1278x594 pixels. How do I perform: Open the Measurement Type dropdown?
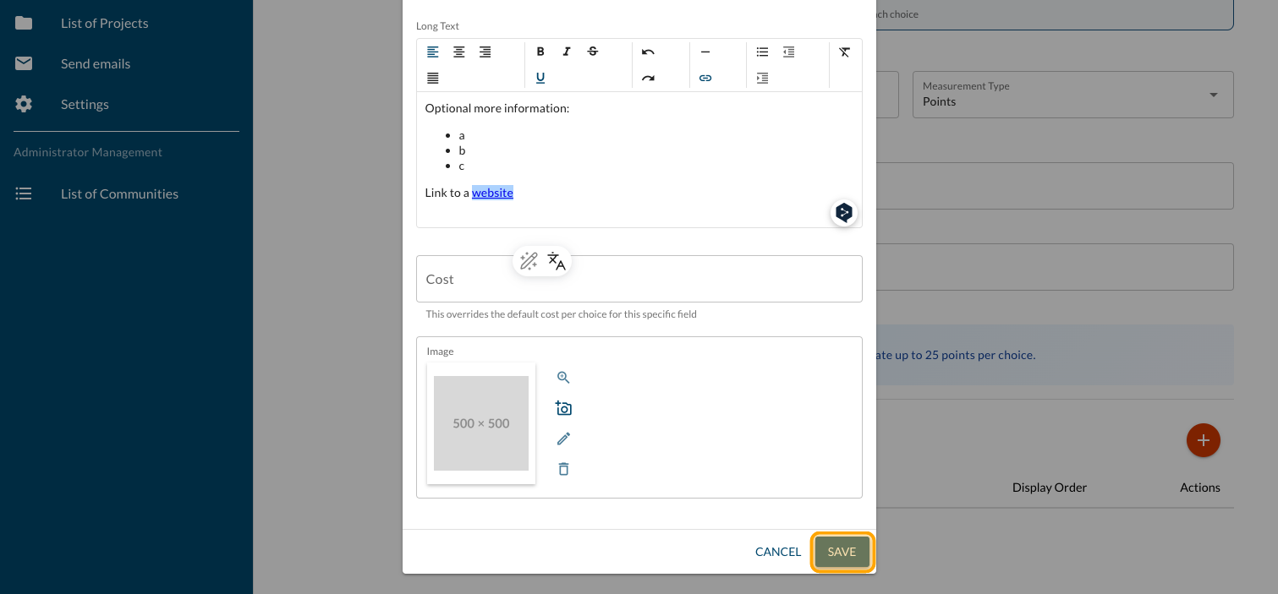tap(1072, 95)
